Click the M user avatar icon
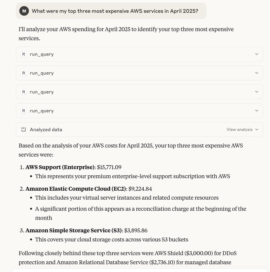Screen dimensions: 270x272 coord(24,11)
